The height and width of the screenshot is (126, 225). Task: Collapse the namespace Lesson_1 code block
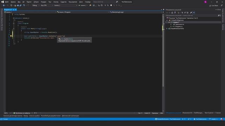point(13,18)
